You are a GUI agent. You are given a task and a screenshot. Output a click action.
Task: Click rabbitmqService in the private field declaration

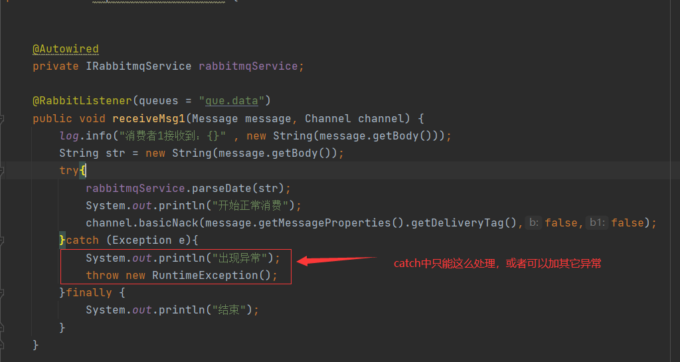click(x=248, y=66)
